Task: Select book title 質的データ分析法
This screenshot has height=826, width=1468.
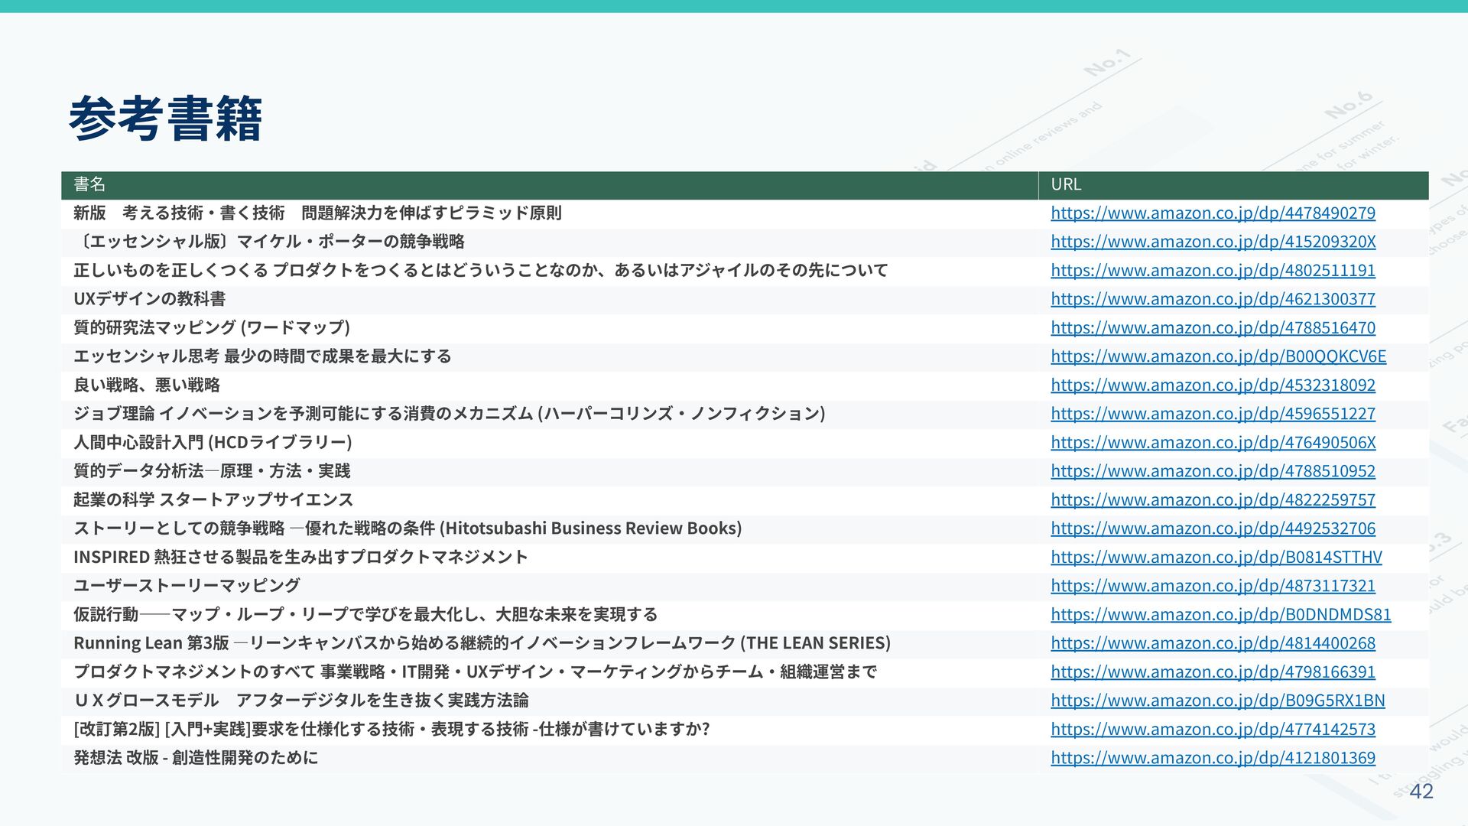Action: (212, 471)
